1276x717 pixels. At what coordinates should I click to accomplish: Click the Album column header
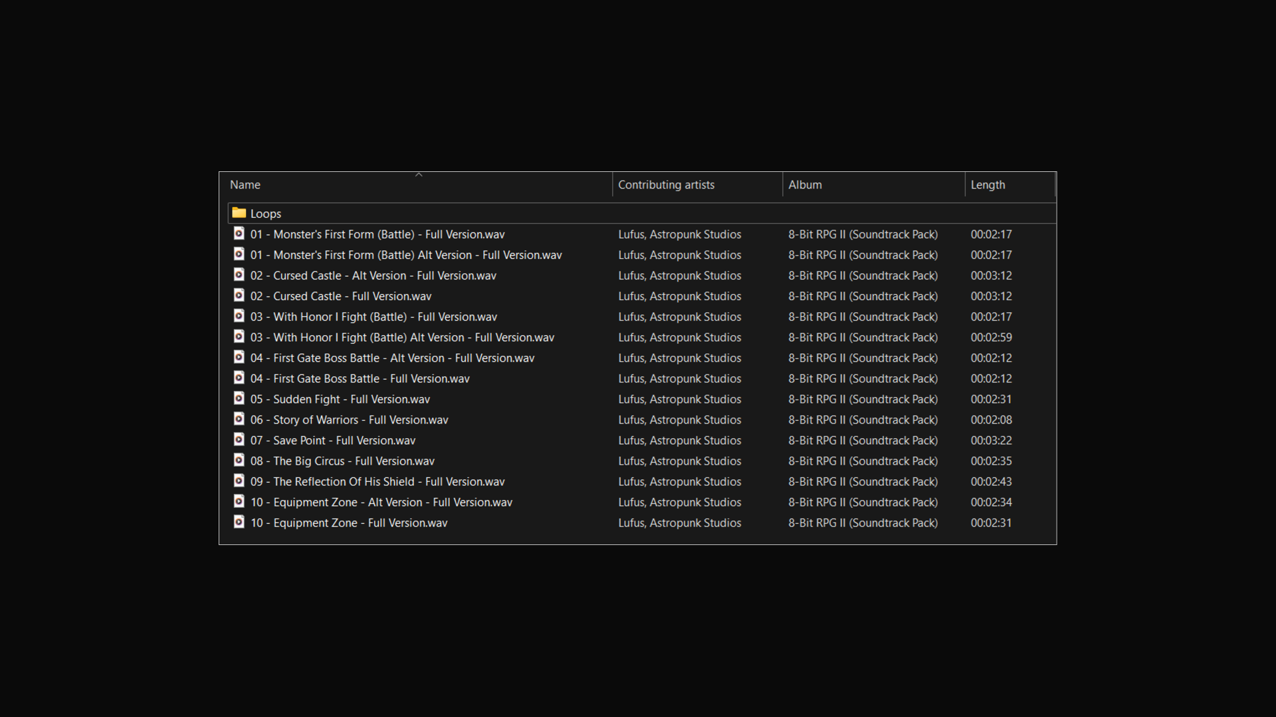(x=805, y=185)
